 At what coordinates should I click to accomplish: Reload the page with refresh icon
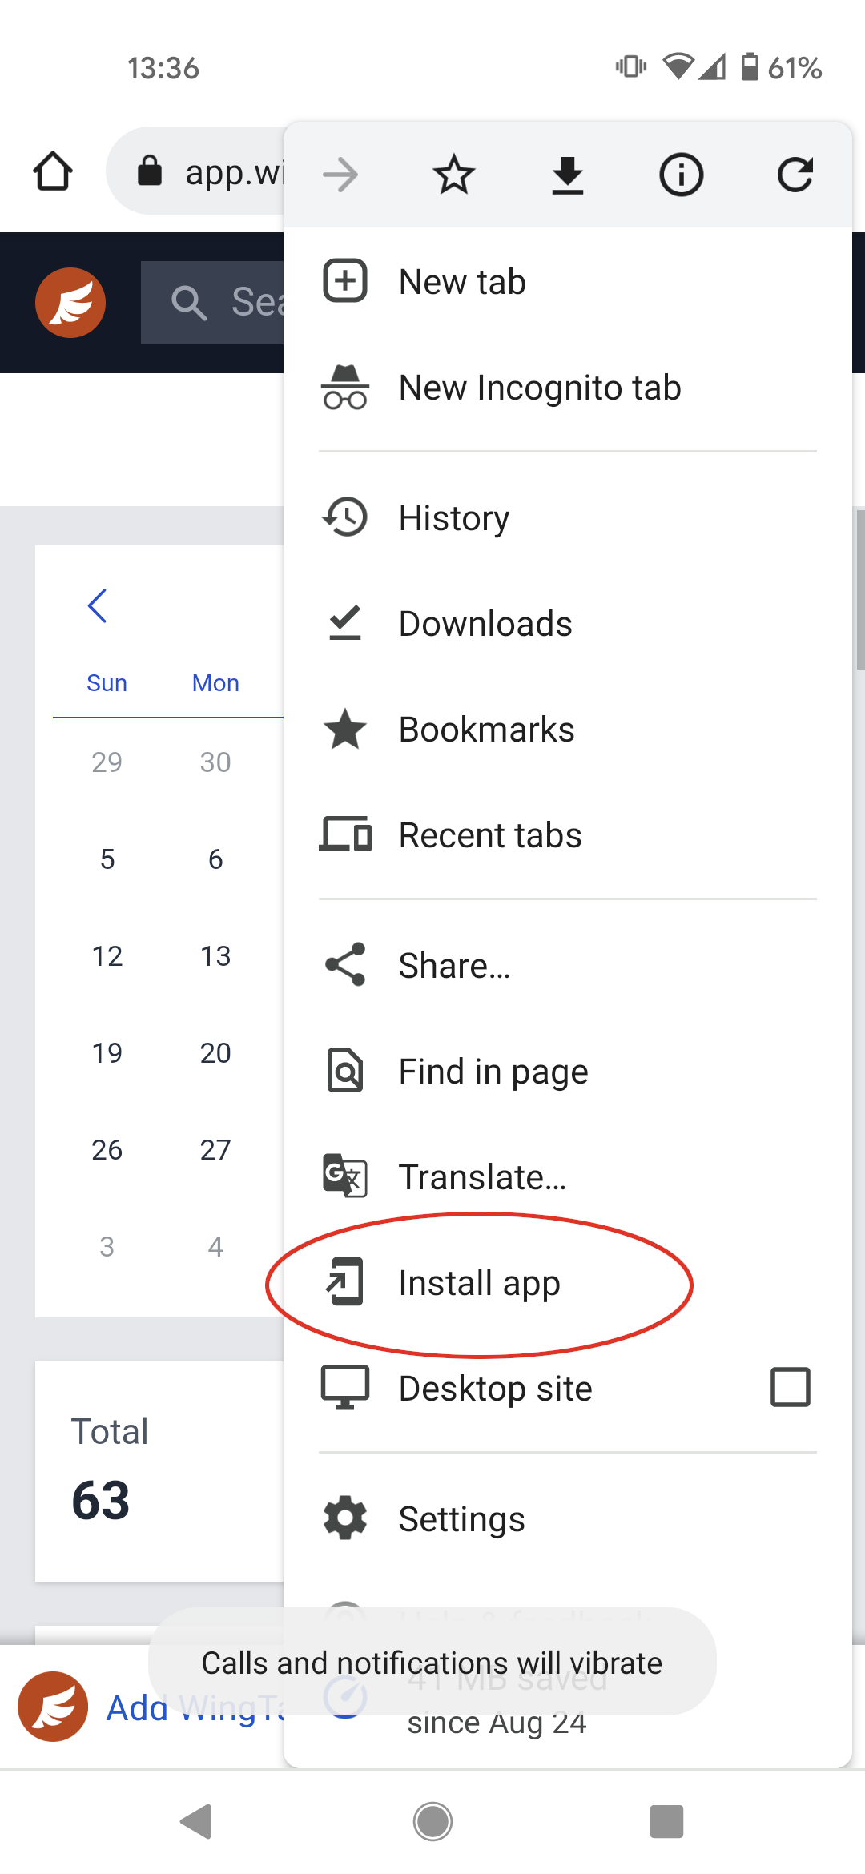[x=795, y=175]
